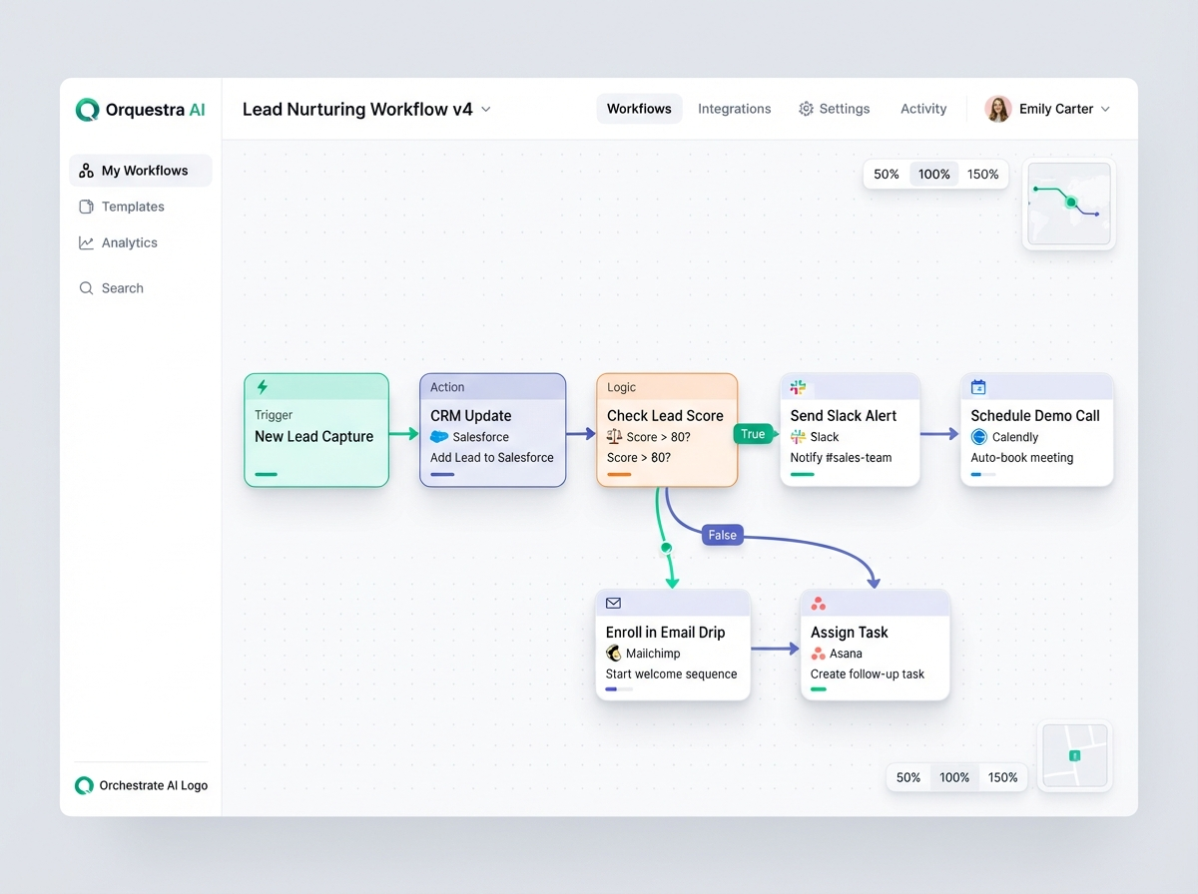Select the CRM Update node title
The image size is (1198, 894).
pos(471,416)
